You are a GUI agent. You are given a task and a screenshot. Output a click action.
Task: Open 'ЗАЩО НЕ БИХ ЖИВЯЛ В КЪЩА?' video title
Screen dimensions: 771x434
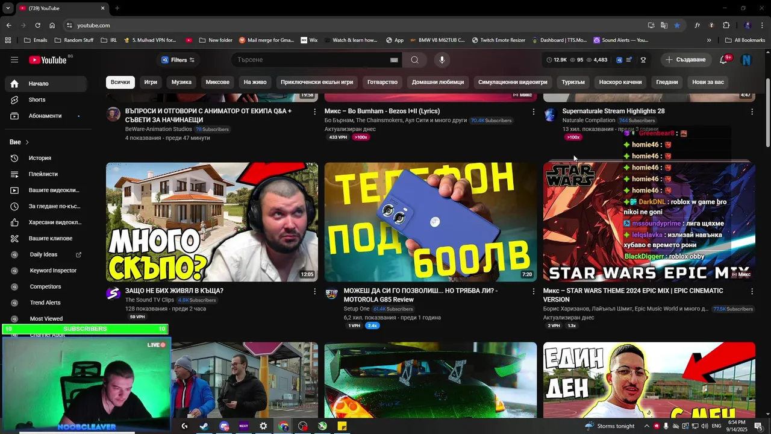(x=174, y=291)
